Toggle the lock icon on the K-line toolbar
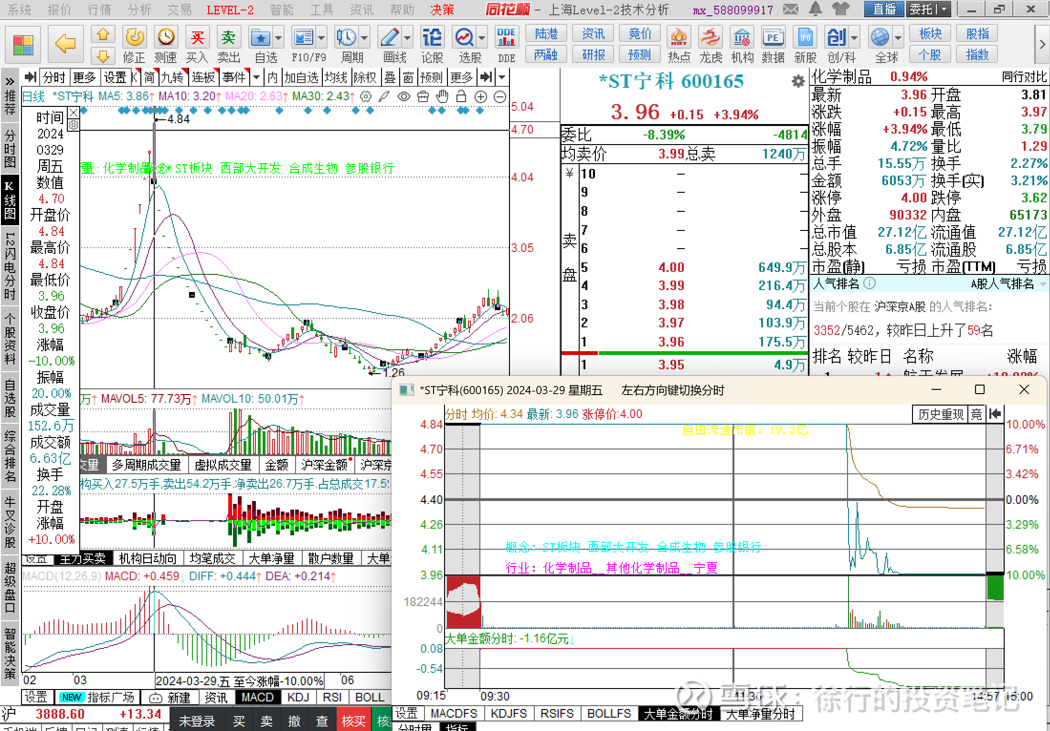Viewport: 1050px width, 731px height. [x=461, y=97]
